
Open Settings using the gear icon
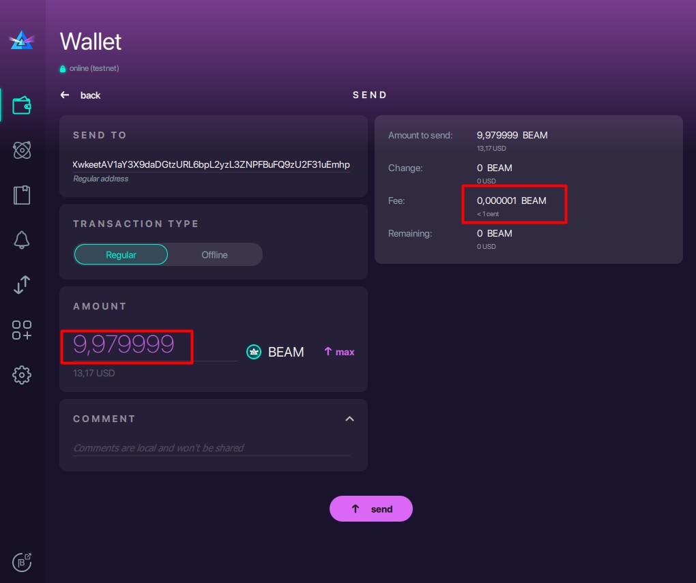click(21, 375)
